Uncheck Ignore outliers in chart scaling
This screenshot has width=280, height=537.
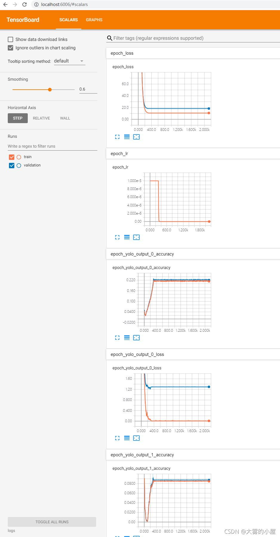coord(10,48)
